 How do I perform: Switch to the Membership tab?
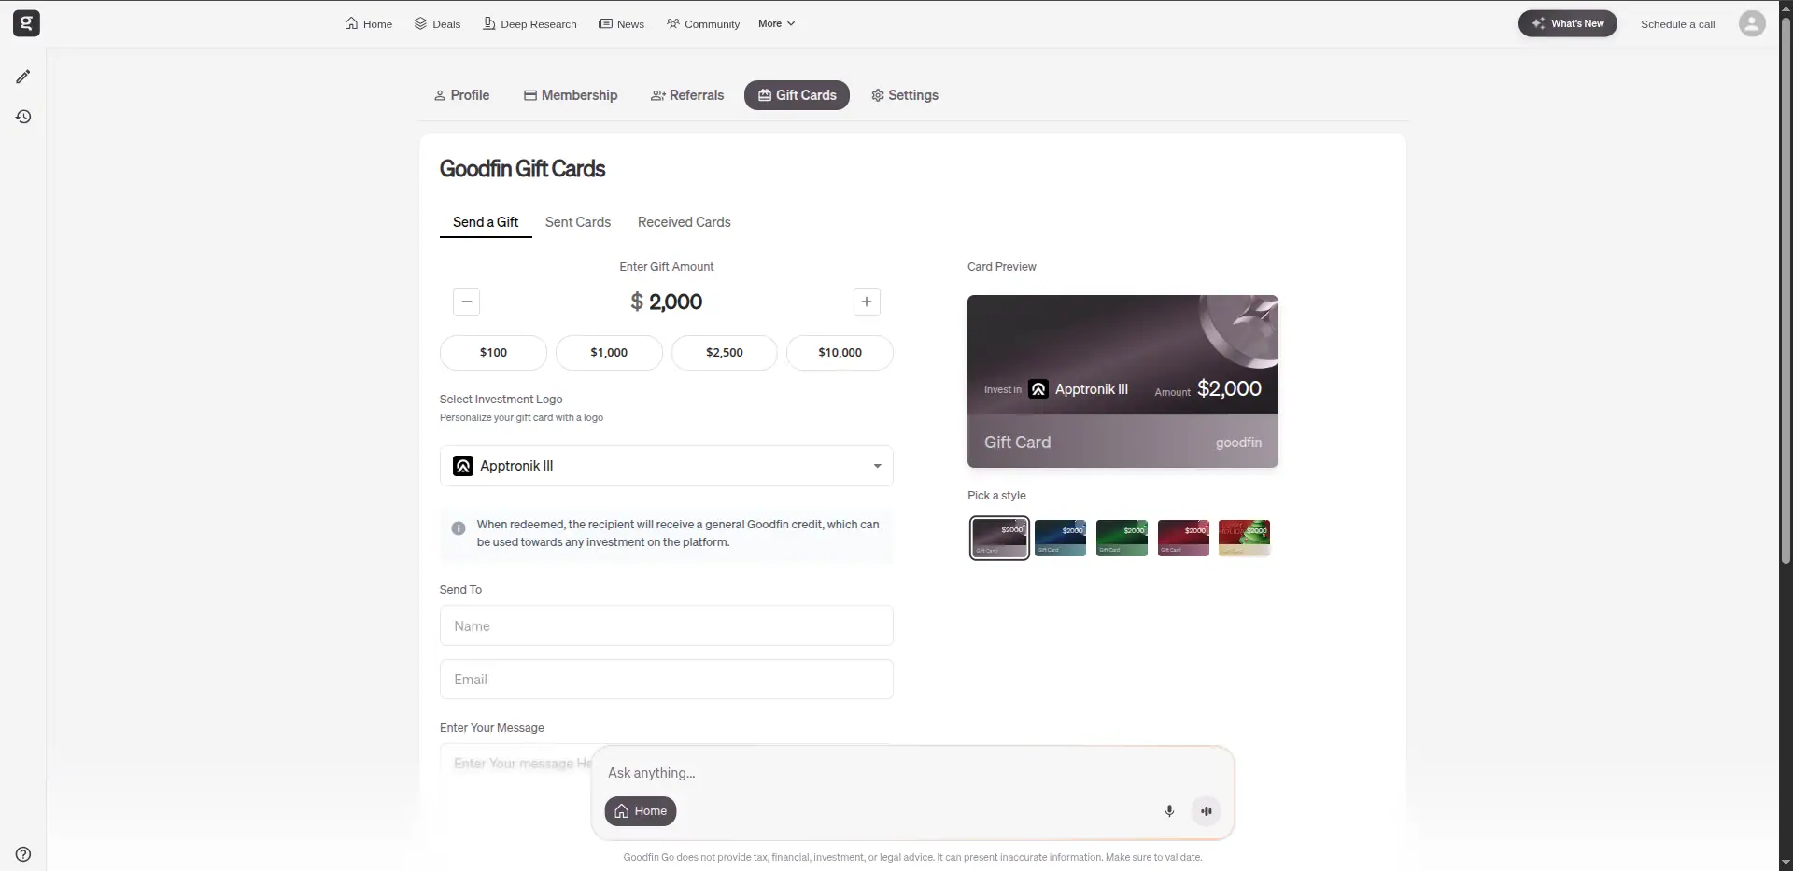(571, 95)
